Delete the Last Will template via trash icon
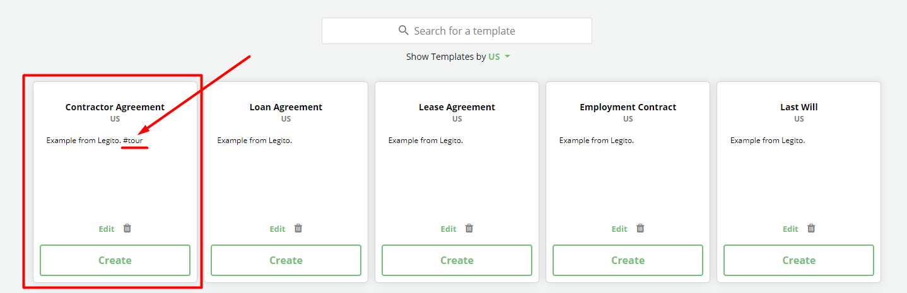Screen dimensions: 907x293 [x=811, y=229]
